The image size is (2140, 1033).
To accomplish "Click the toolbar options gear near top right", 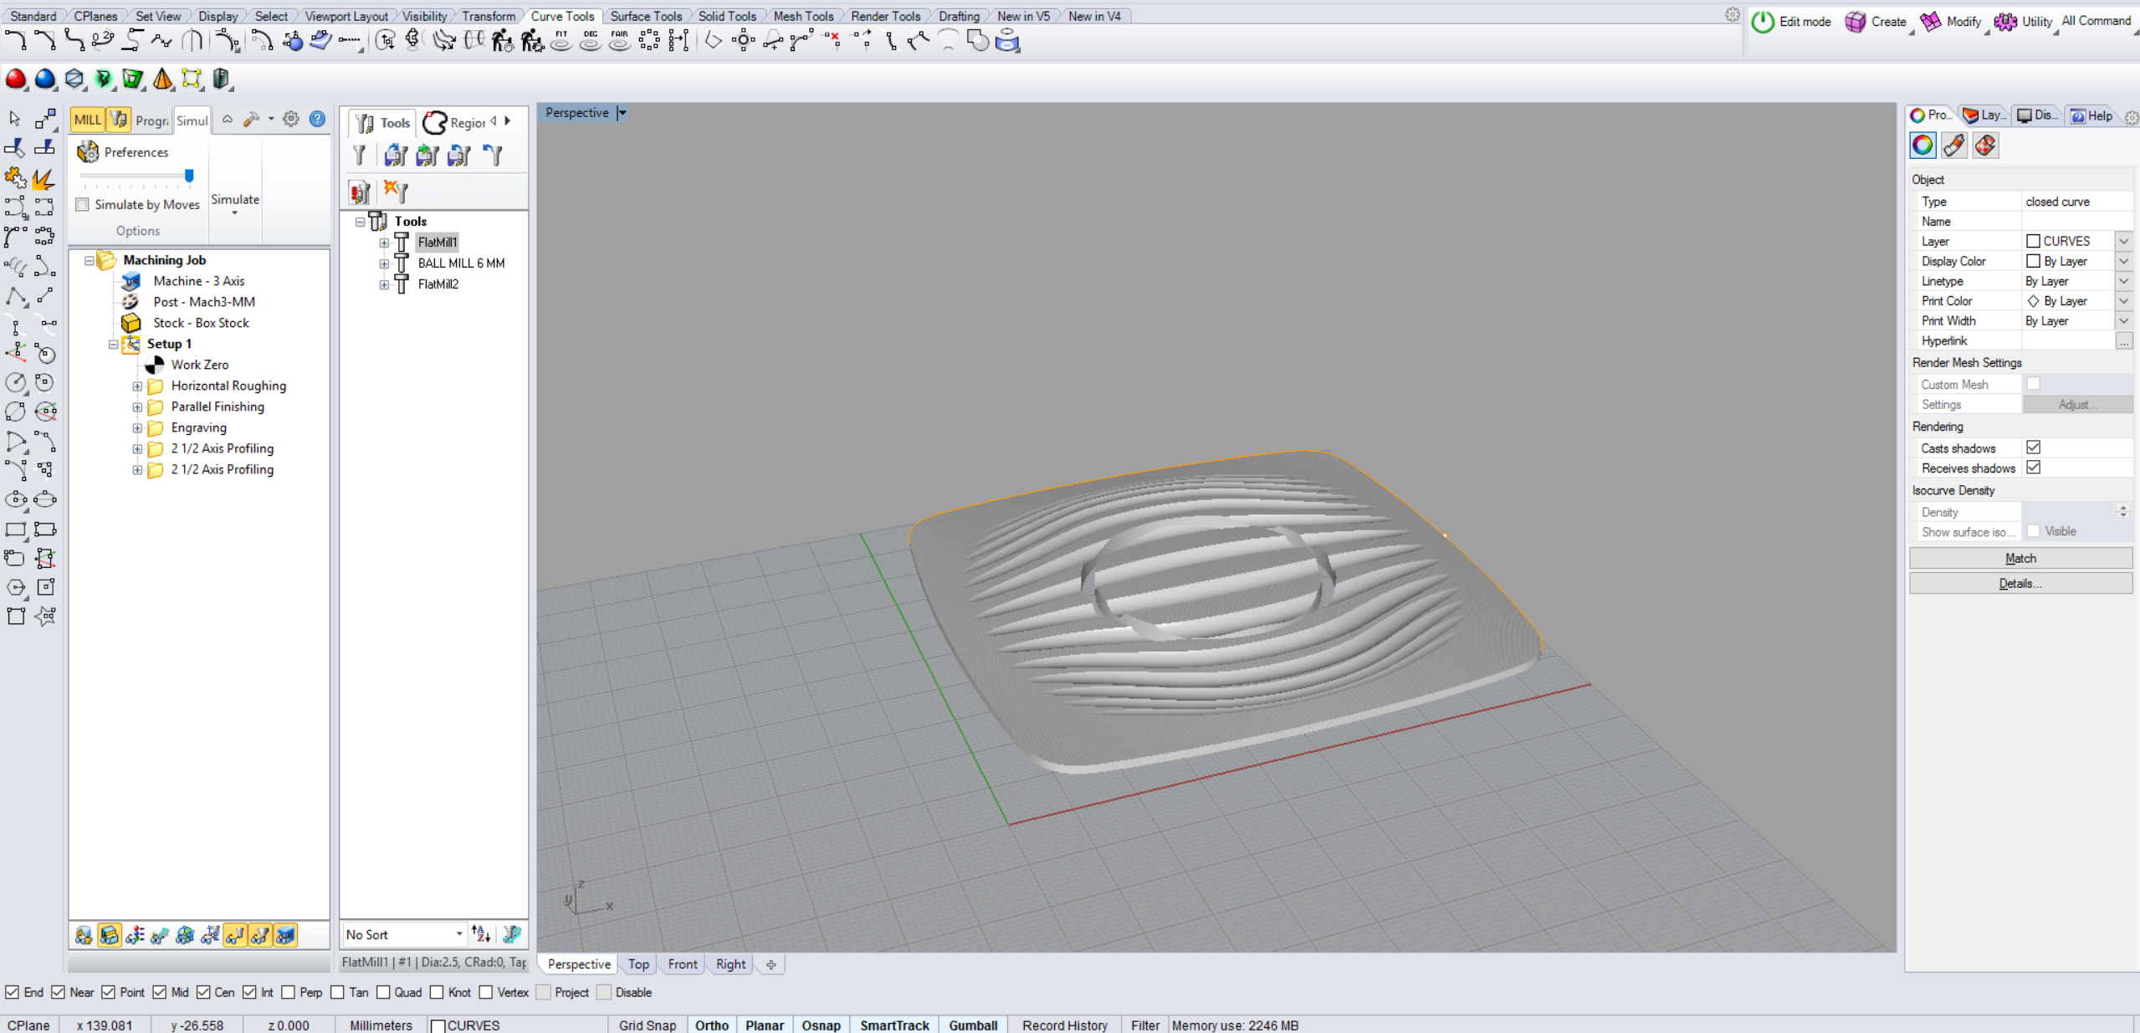I will 1733,15.
